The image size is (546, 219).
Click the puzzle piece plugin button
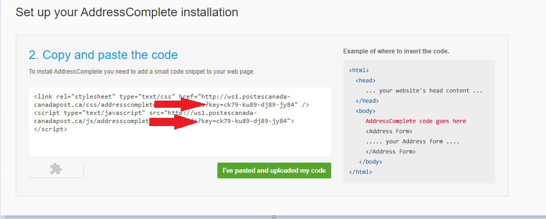(x=56, y=170)
